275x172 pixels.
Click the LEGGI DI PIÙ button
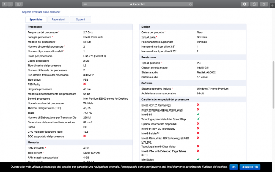(x=250, y=167)
